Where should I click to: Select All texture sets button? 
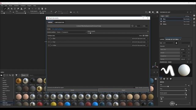[144, 36]
